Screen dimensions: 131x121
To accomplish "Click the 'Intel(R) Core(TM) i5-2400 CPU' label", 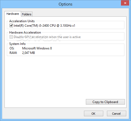I will point(44,26).
